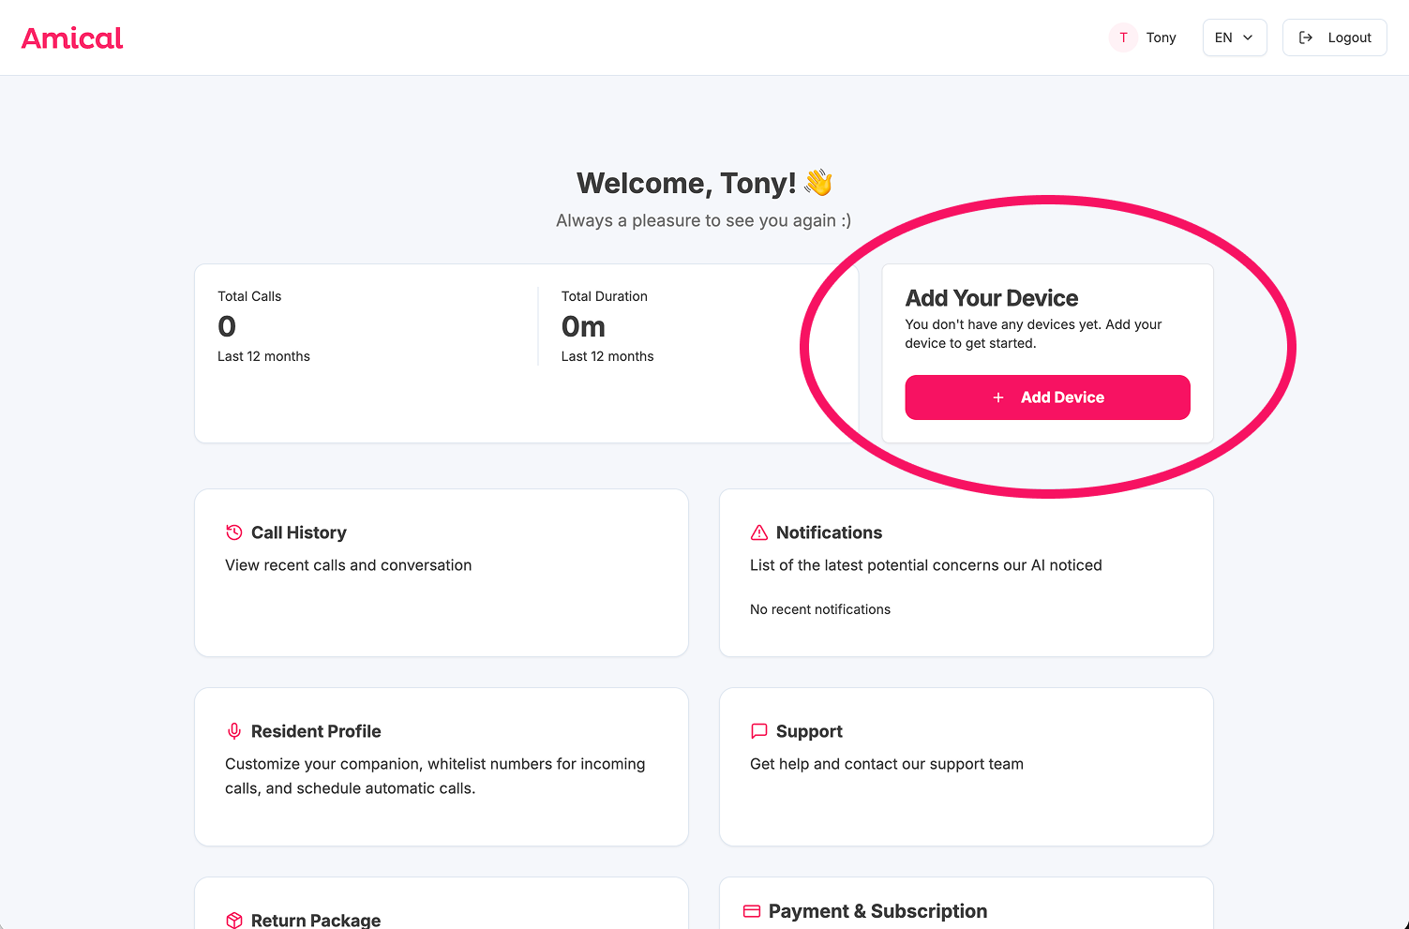Click the Payment credit card icon
This screenshot has width=1409, height=929.
point(752,911)
